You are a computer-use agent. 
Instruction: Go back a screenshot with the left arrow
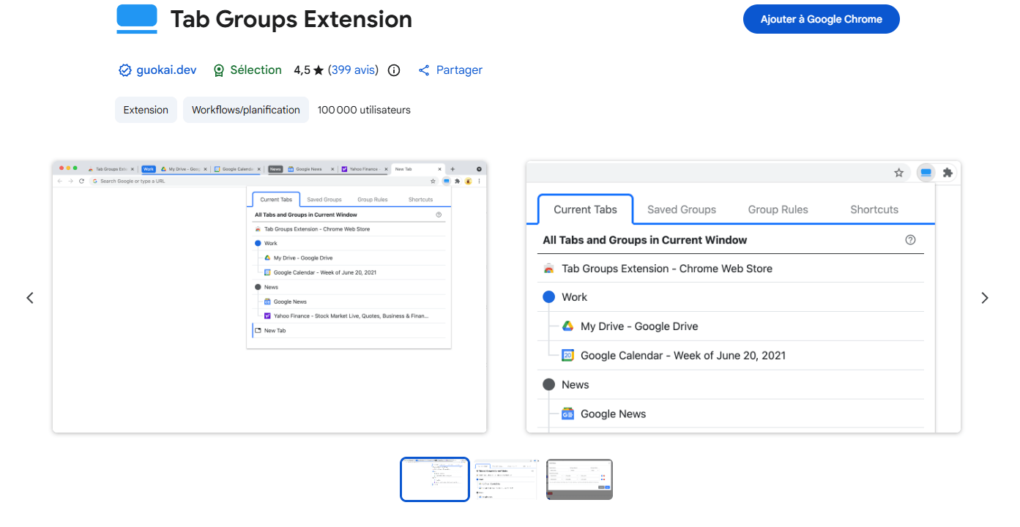tap(29, 297)
